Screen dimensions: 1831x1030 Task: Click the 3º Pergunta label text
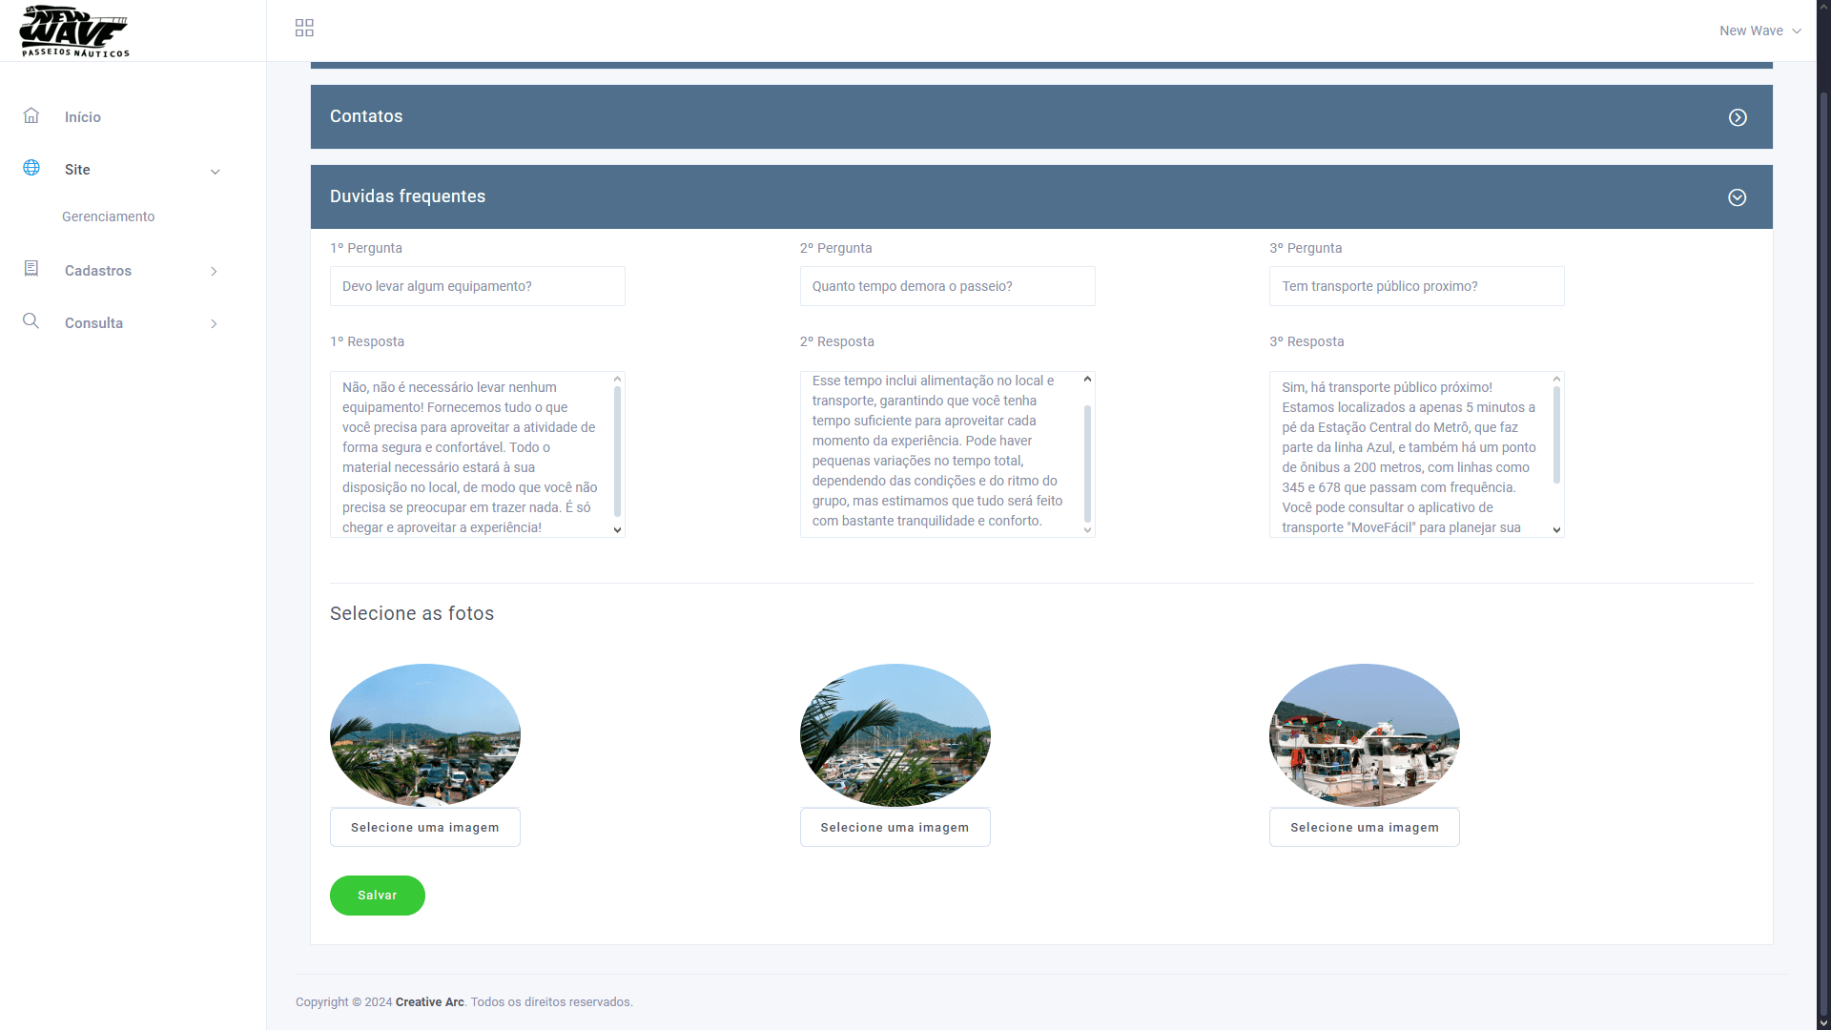coord(1306,248)
